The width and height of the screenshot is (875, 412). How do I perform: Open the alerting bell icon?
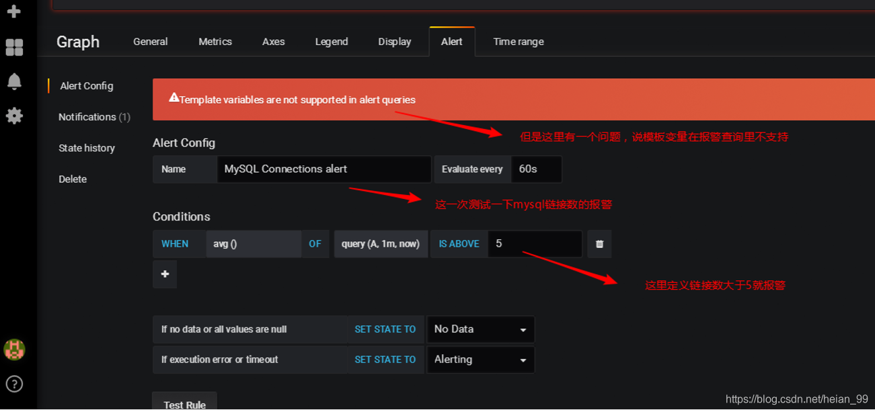pos(14,81)
